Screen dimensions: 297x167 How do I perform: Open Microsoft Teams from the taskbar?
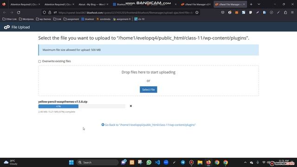pos(123,162)
